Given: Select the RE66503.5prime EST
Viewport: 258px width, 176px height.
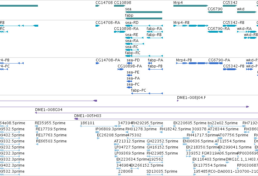Looking at the screenshot, I should [37, 144].
